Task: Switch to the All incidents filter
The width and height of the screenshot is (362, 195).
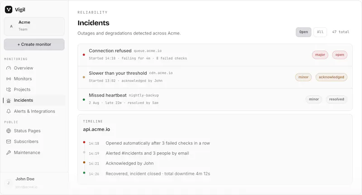Action: tap(320, 32)
